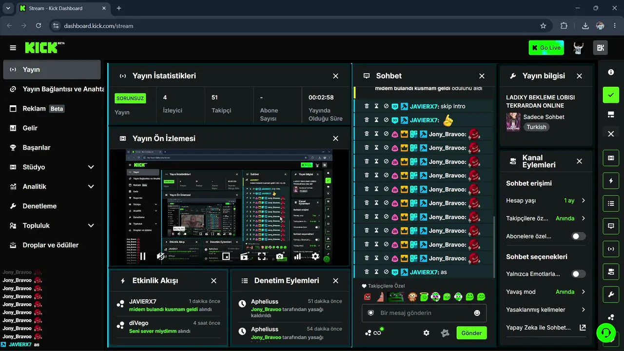Open the user avatar profile menu
The height and width of the screenshot is (351, 624).
[x=578, y=48]
